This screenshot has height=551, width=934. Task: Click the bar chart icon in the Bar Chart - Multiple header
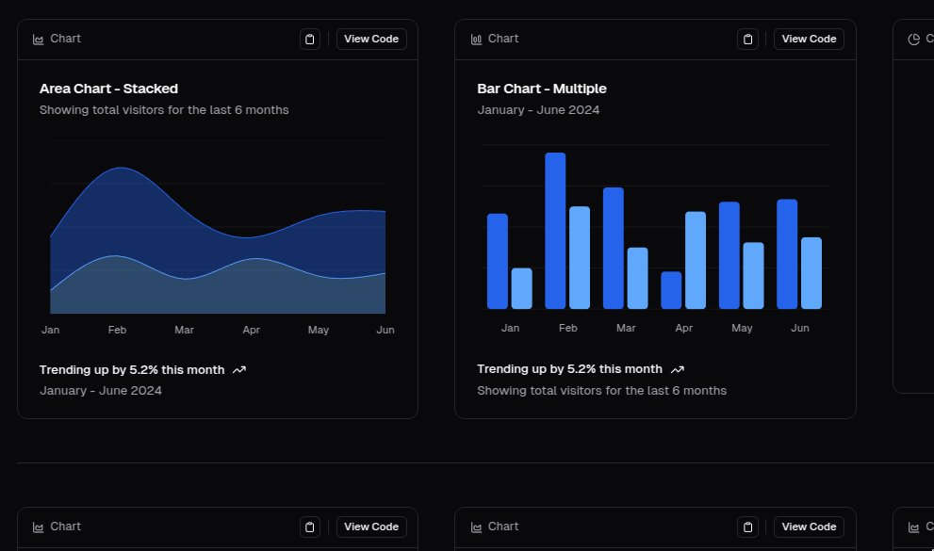point(477,40)
